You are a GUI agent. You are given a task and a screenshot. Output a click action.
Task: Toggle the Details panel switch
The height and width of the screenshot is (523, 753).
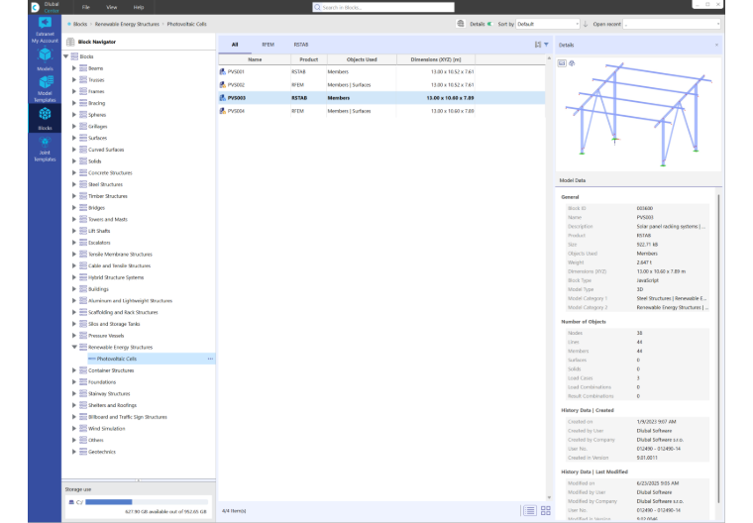point(489,24)
